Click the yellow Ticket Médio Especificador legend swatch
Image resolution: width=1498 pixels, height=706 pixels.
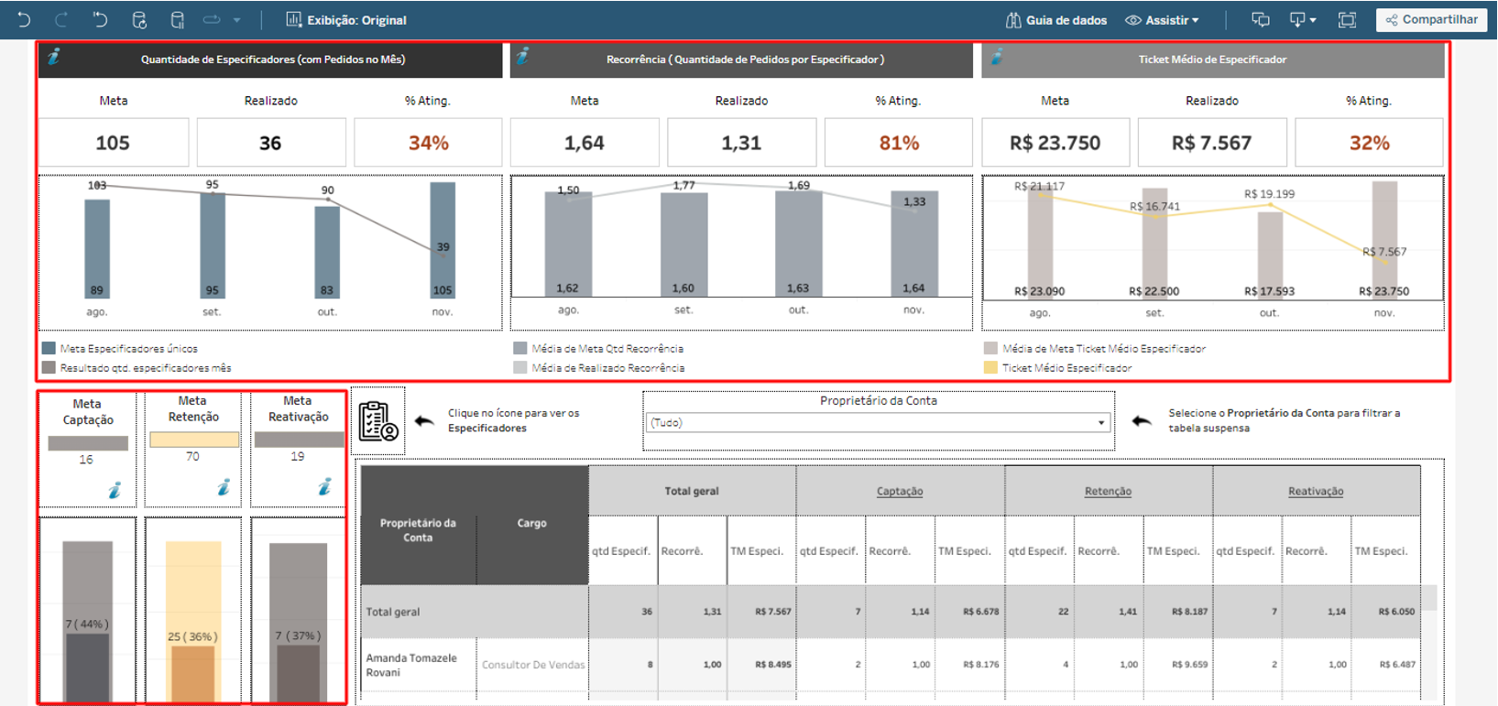click(990, 367)
